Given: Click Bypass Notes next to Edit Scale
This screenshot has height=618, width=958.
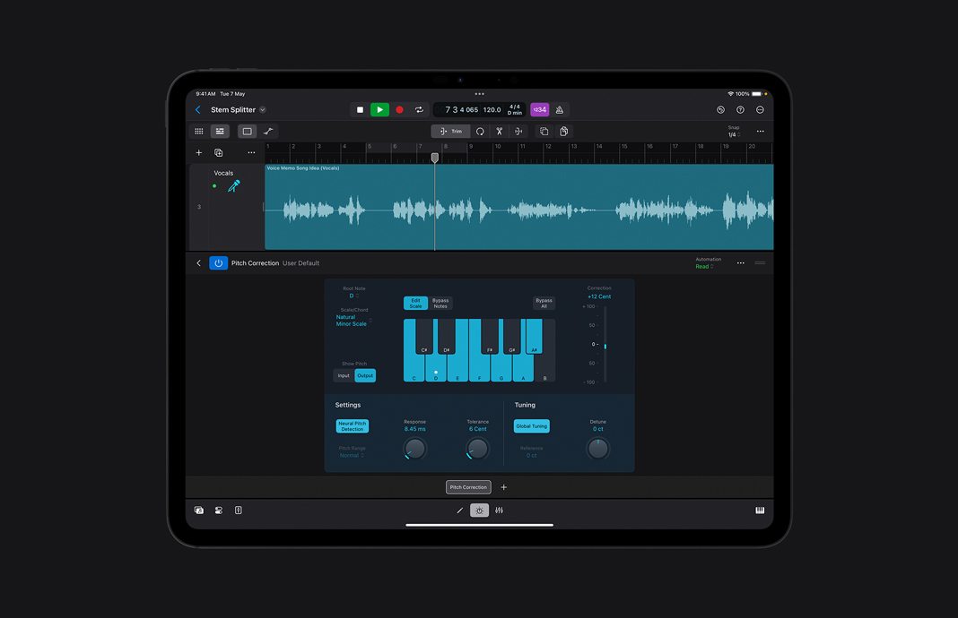Looking at the screenshot, I should coord(440,303).
